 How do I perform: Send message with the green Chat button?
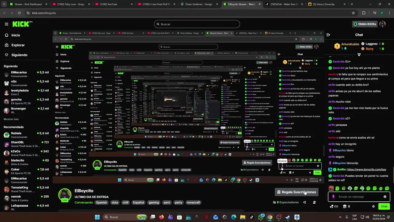pyautogui.click(x=384, y=206)
